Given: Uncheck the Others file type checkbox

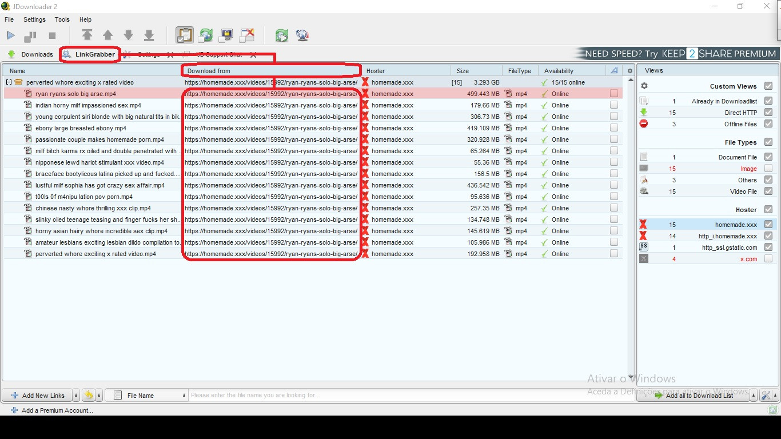Looking at the screenshot, I should pos(768,179).
